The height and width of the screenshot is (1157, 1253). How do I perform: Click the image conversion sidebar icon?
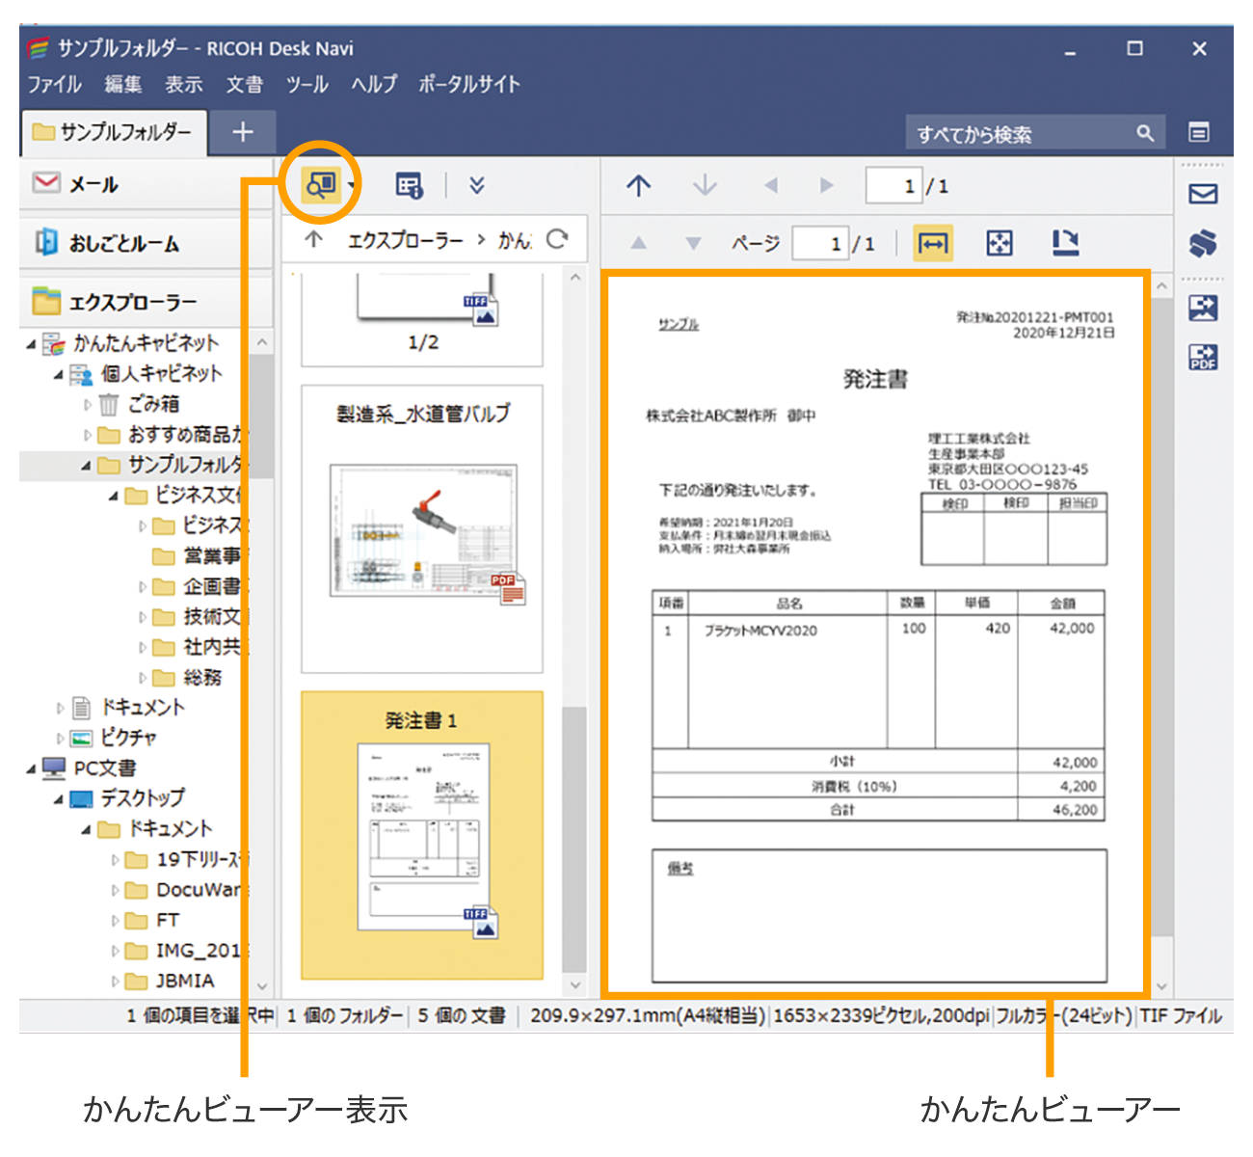pyautogui.click(x=1202, y=308)
